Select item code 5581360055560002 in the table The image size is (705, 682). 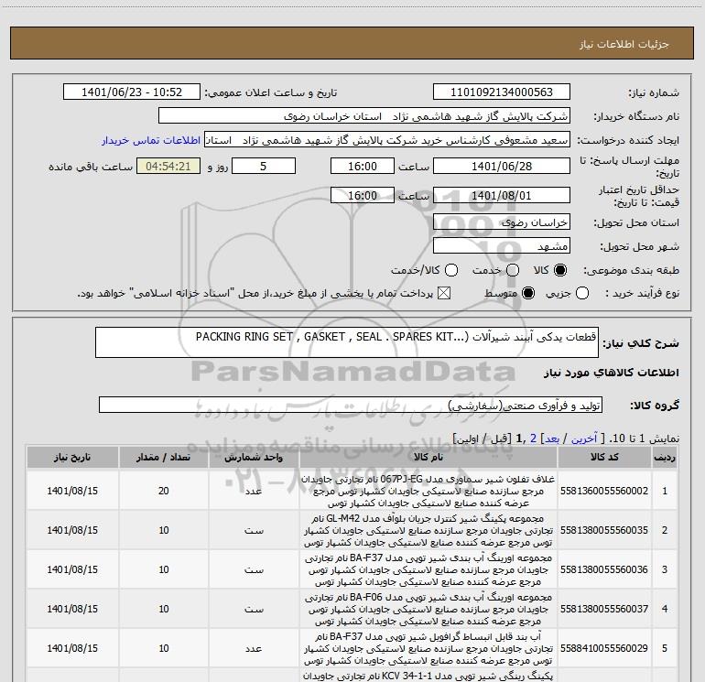pyautogui.click(x=603, y=492)
